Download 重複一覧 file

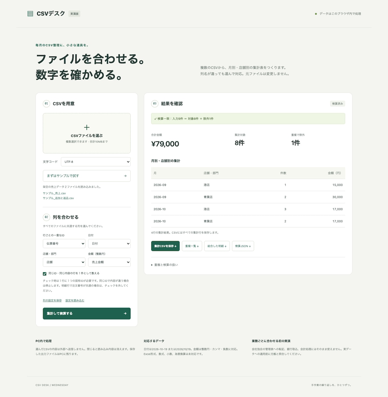192,246
